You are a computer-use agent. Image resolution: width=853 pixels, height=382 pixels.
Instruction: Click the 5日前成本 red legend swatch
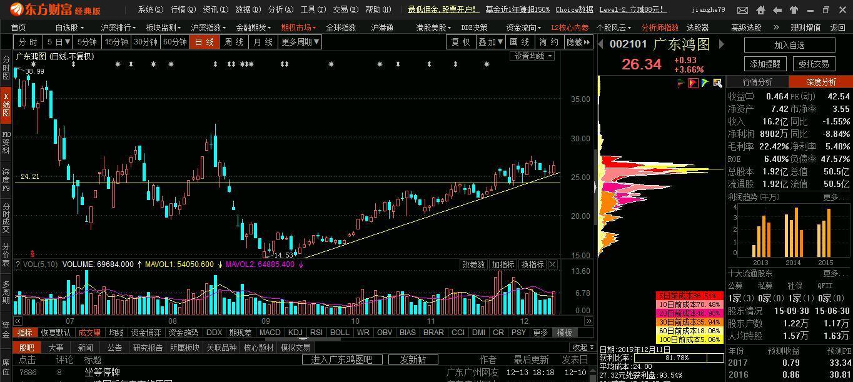pyautogui.click(x=689, y=296)
